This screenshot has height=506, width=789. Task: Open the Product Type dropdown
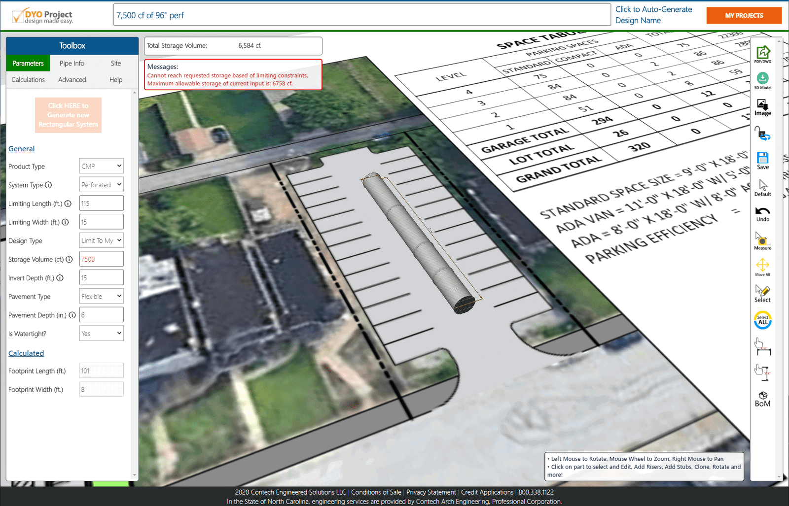tap(101, 166)
